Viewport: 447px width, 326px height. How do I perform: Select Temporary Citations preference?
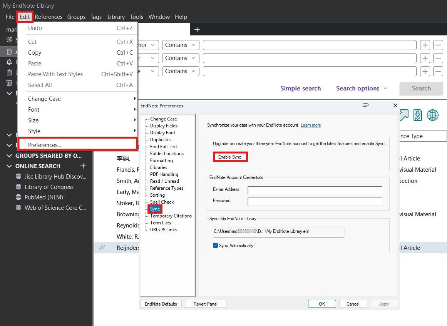(x=171, y=216)
